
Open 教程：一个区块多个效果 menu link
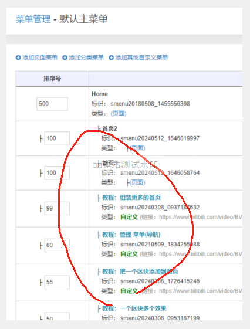click(134, 308)
